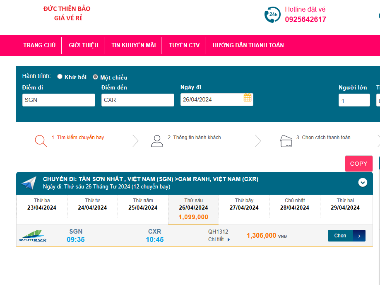
Task: Click the magnifier flight search step icon
Action: pos(41,141)
